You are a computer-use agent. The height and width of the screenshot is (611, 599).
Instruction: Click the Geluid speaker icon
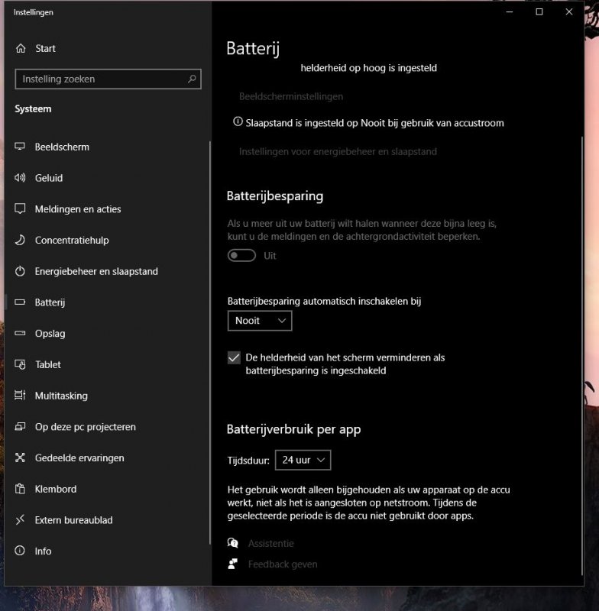coord(20,178)
